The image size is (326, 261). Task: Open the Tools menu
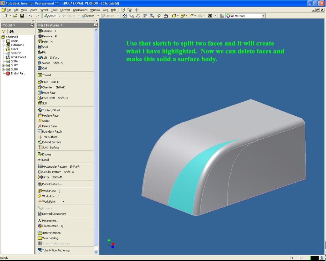pos(54,10)
